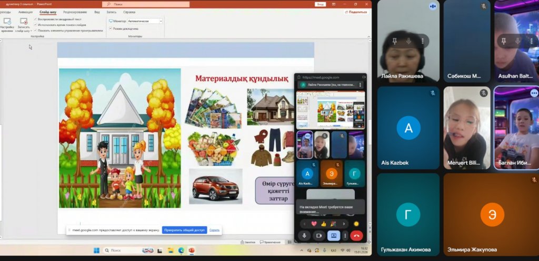Send the heart emoji reaction

[314, 224]
